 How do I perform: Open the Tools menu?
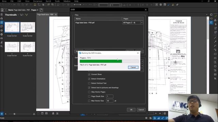point(57,1)
